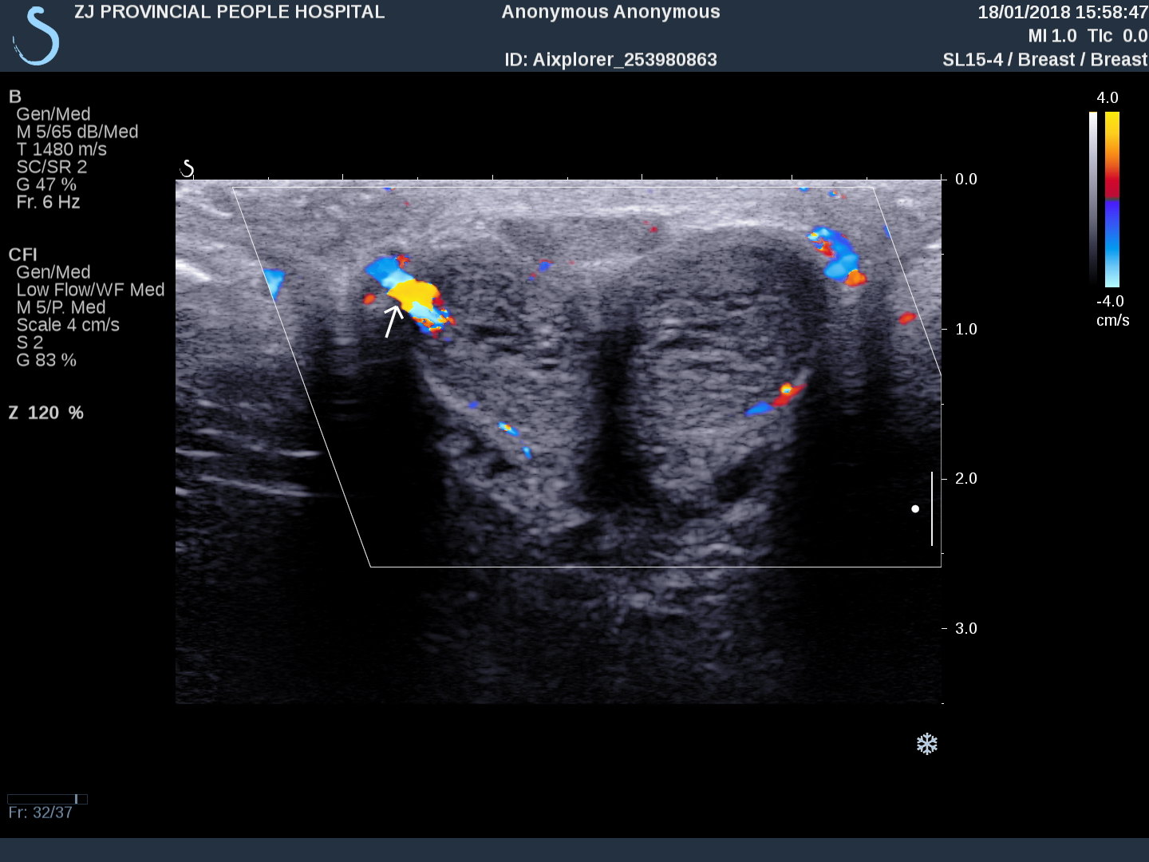Select the patient name 'Anonymous Anonymous'
The image size is (1149, 862).
pos(610,12)
